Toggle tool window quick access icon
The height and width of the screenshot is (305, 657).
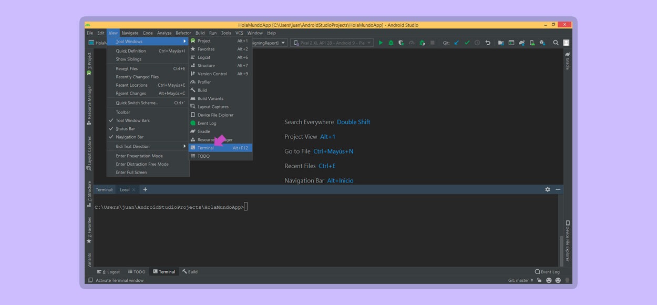point(90,280)
